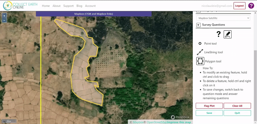Viewport: 257px width, 124px height.
Task: Open the OpenStreetMap attribution link
Action: click(157, 122)
